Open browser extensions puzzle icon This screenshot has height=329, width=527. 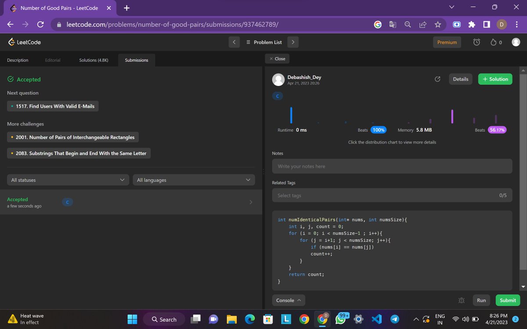click(472, 25)
